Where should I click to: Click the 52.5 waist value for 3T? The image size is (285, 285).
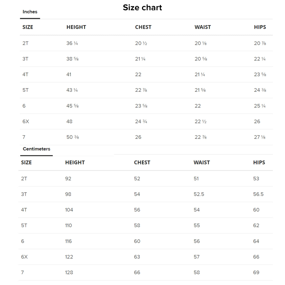[199, 194]
